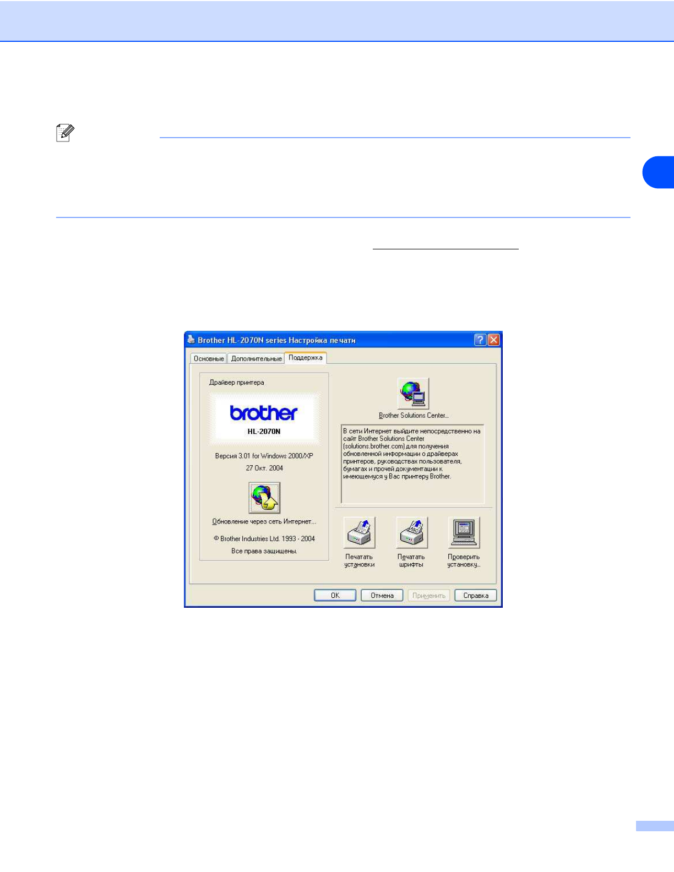Viewport: 674px width, 872px height.
Task: Click the brother logo image
Action: point(264,413)
